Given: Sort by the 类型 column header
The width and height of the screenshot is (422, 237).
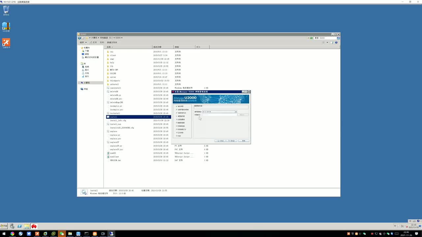Looking at the screenshot, I should (x=185, y=47).
